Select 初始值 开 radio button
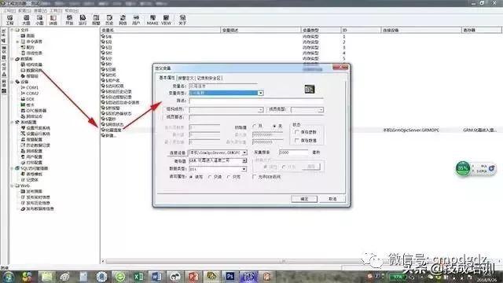This screenshot has width=503, height=283. point(255,127)
